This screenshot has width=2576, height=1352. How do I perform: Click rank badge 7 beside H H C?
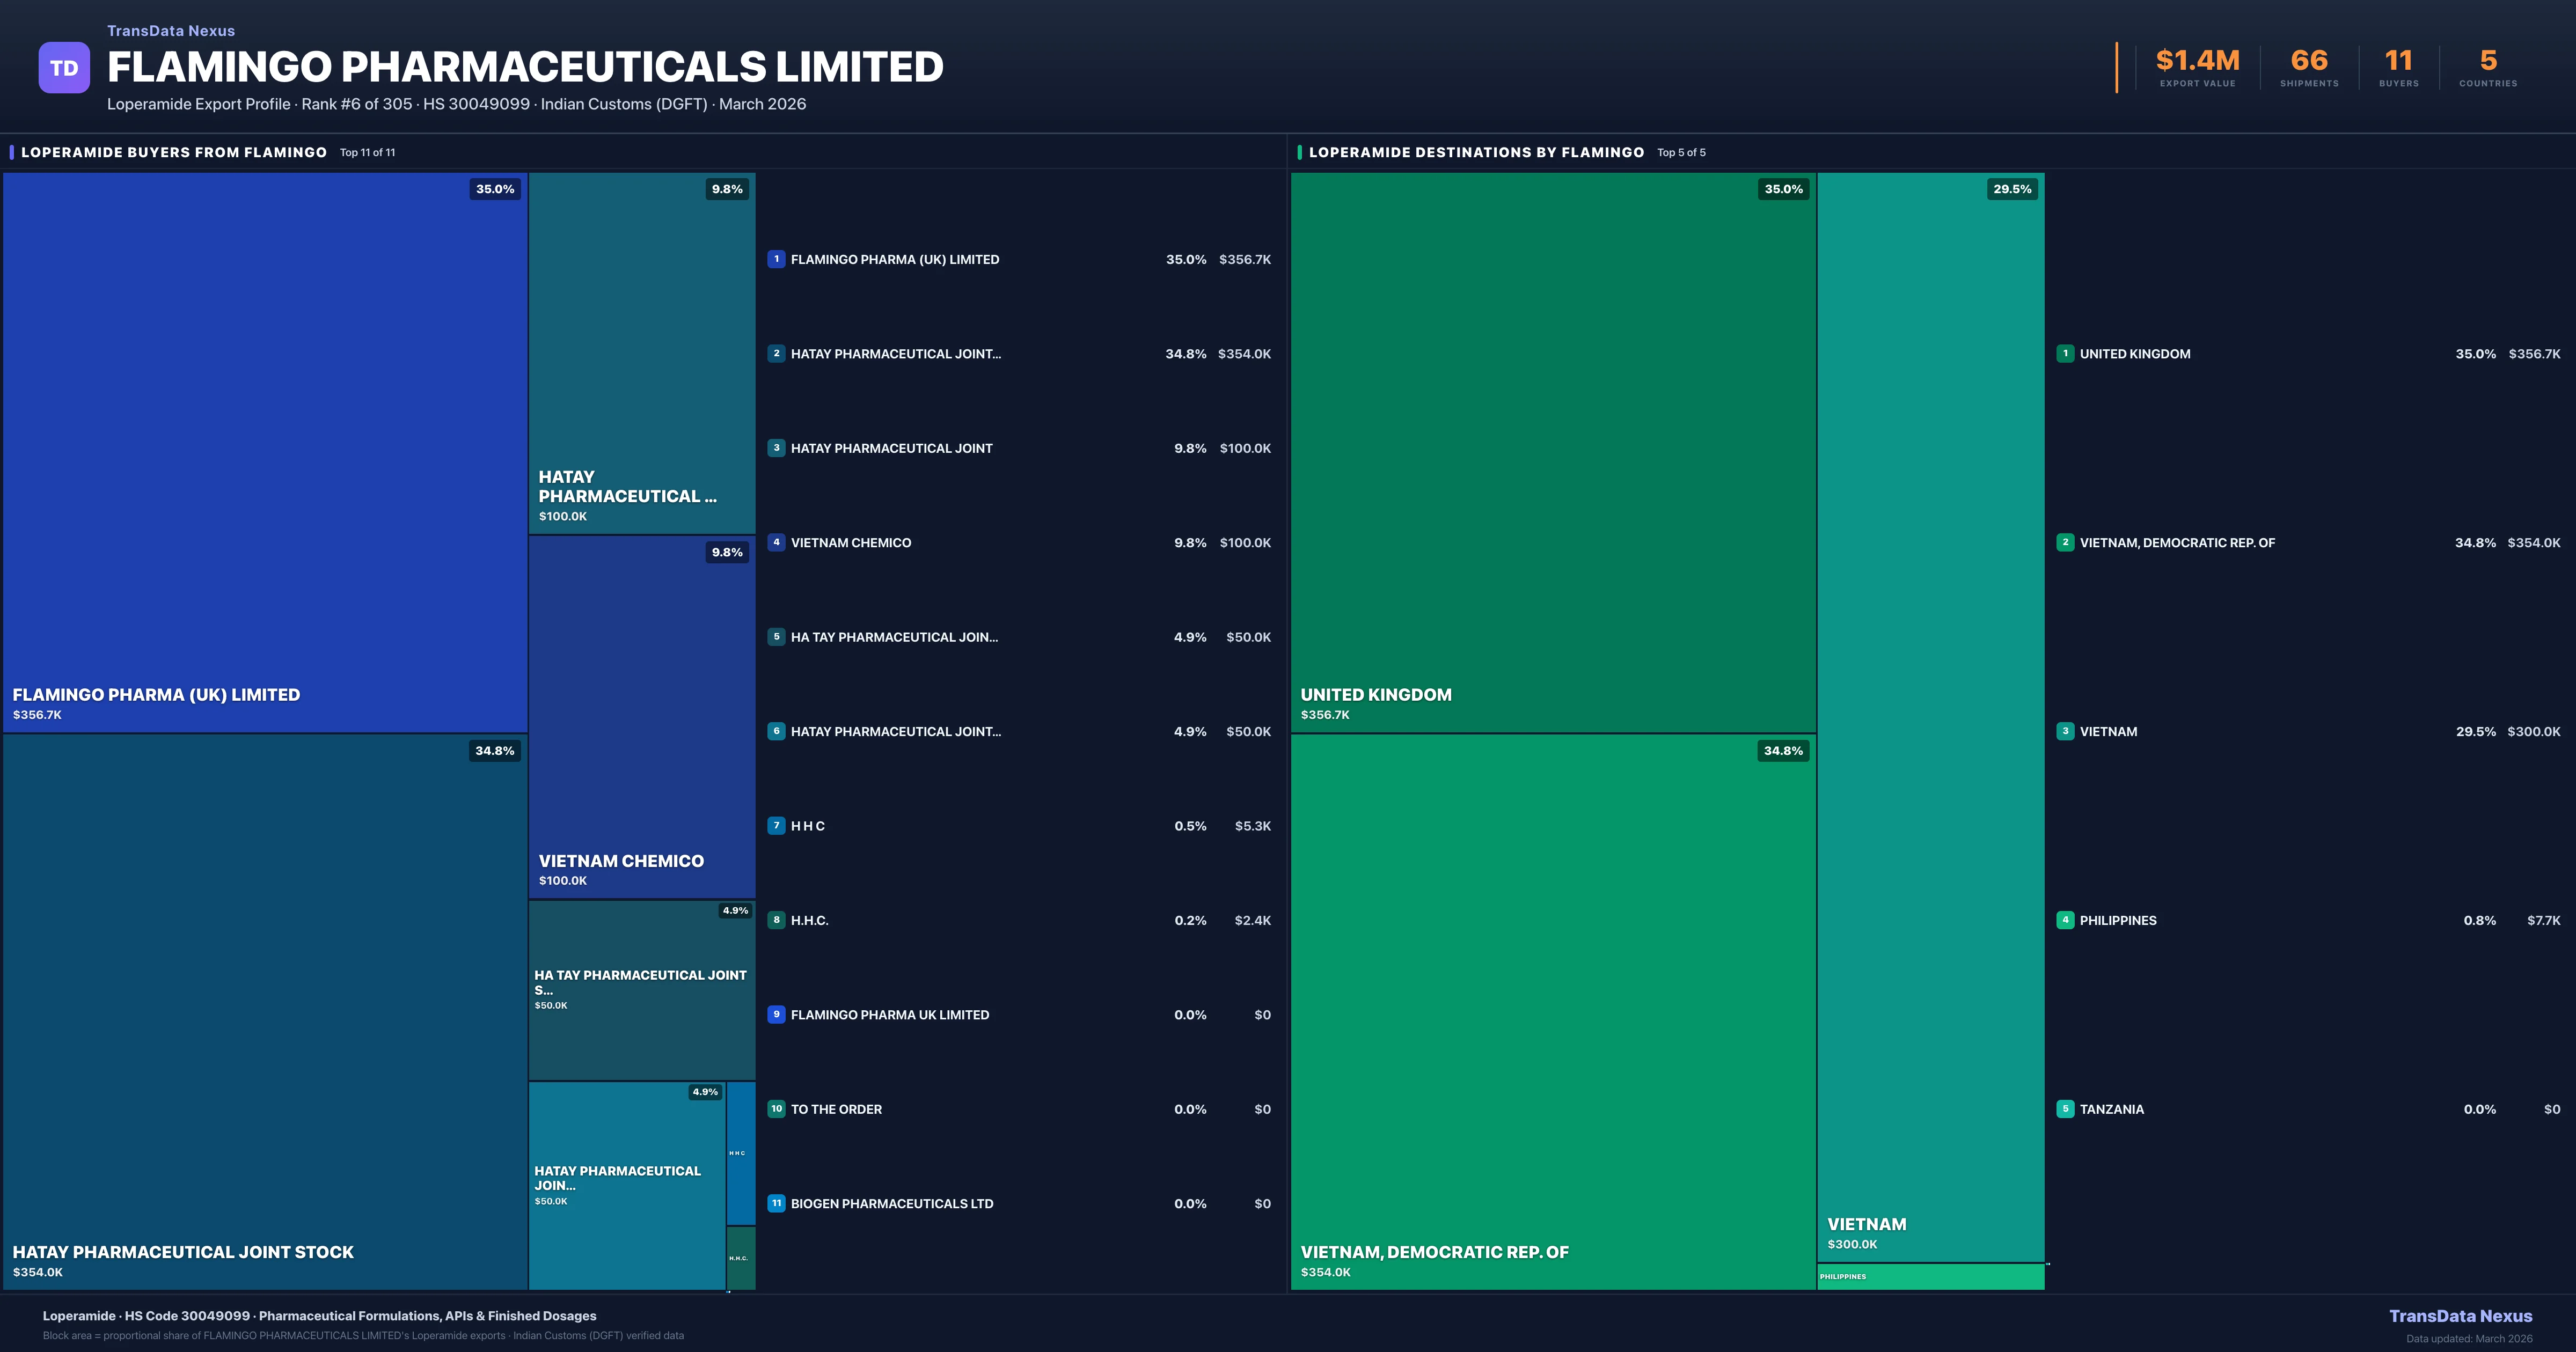pos(776,825)
